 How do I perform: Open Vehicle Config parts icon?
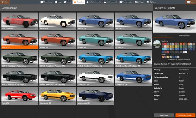[x=88, y=2]
